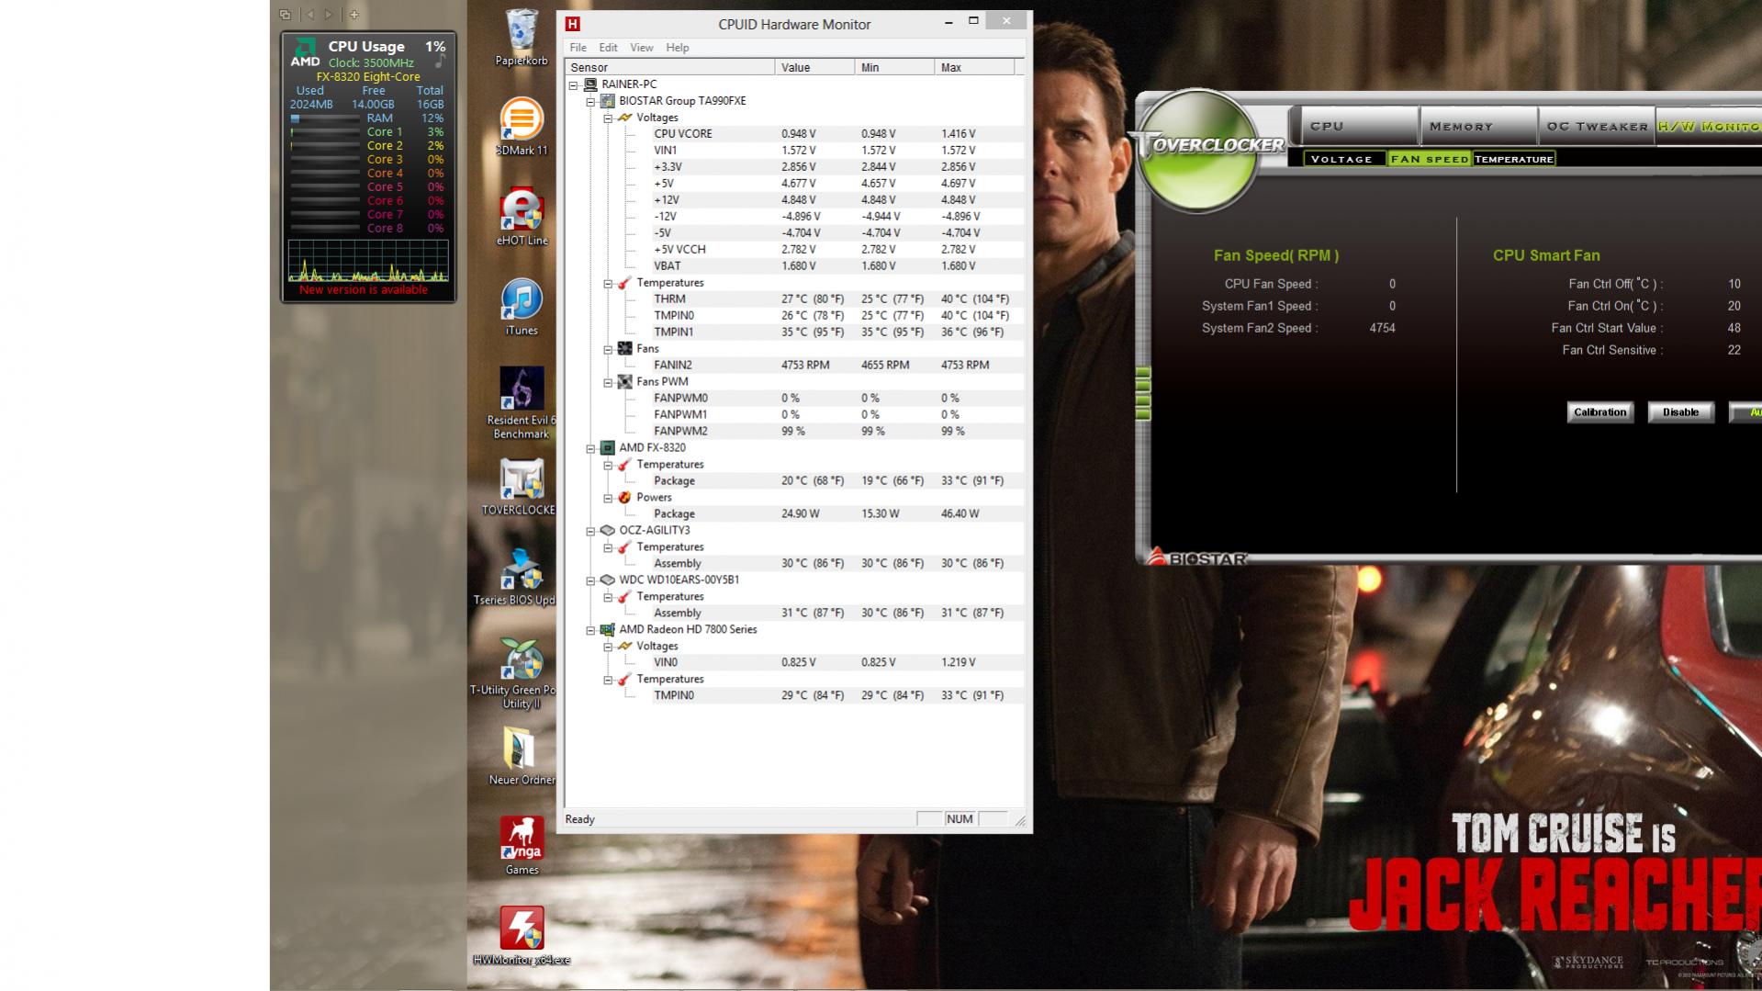Click the Powers flame icon under AMD FX-8320
The width and height of the screenshot is (1762, 991).
click(x=625, y=498)
